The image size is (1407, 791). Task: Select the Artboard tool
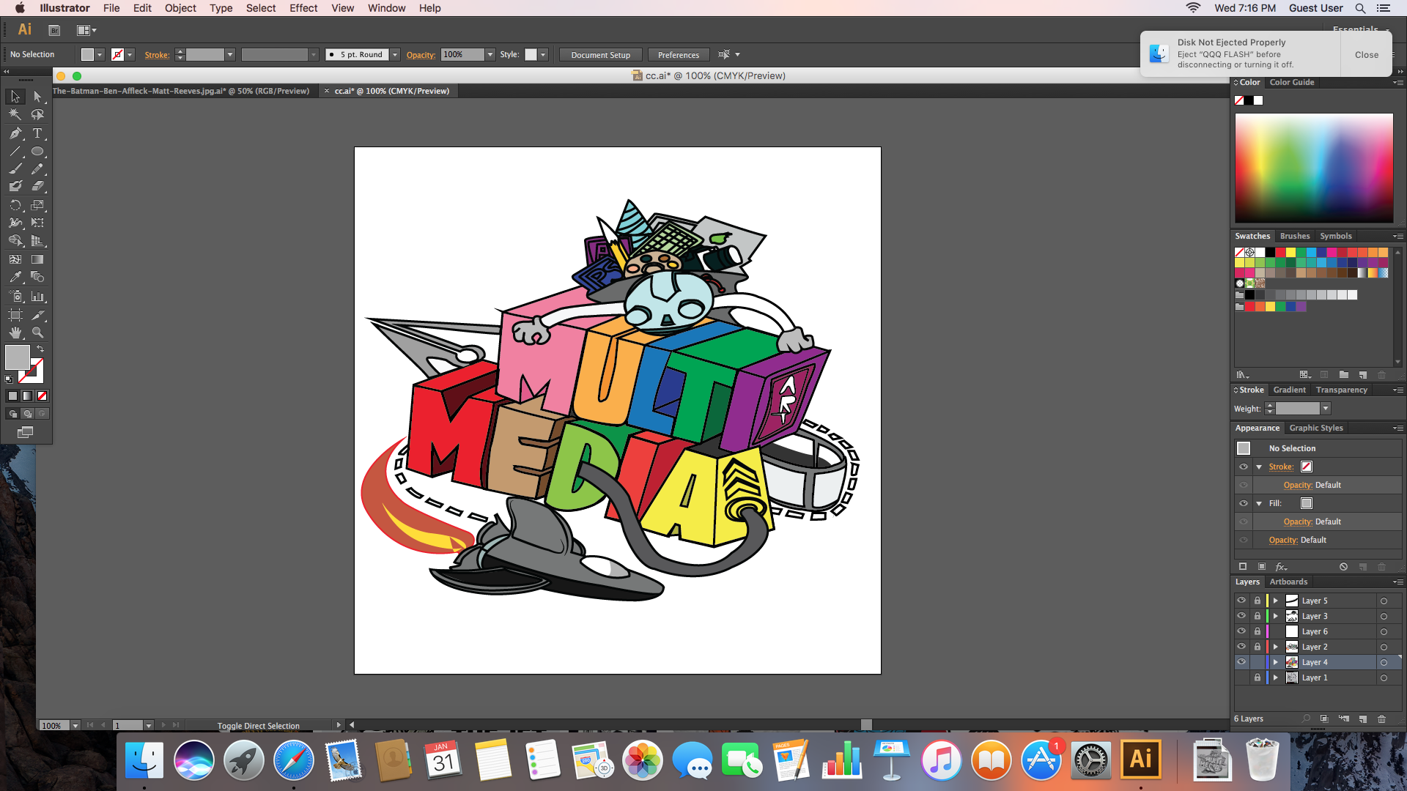point(15,315)
